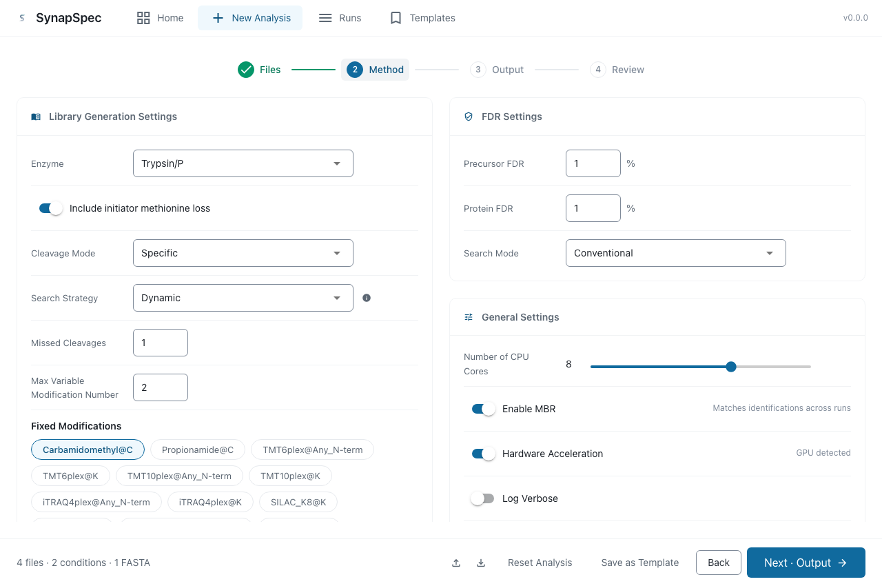
Task: Click the General Settings sliders icon
Action: pyautogui.click(x=469, y=317)
